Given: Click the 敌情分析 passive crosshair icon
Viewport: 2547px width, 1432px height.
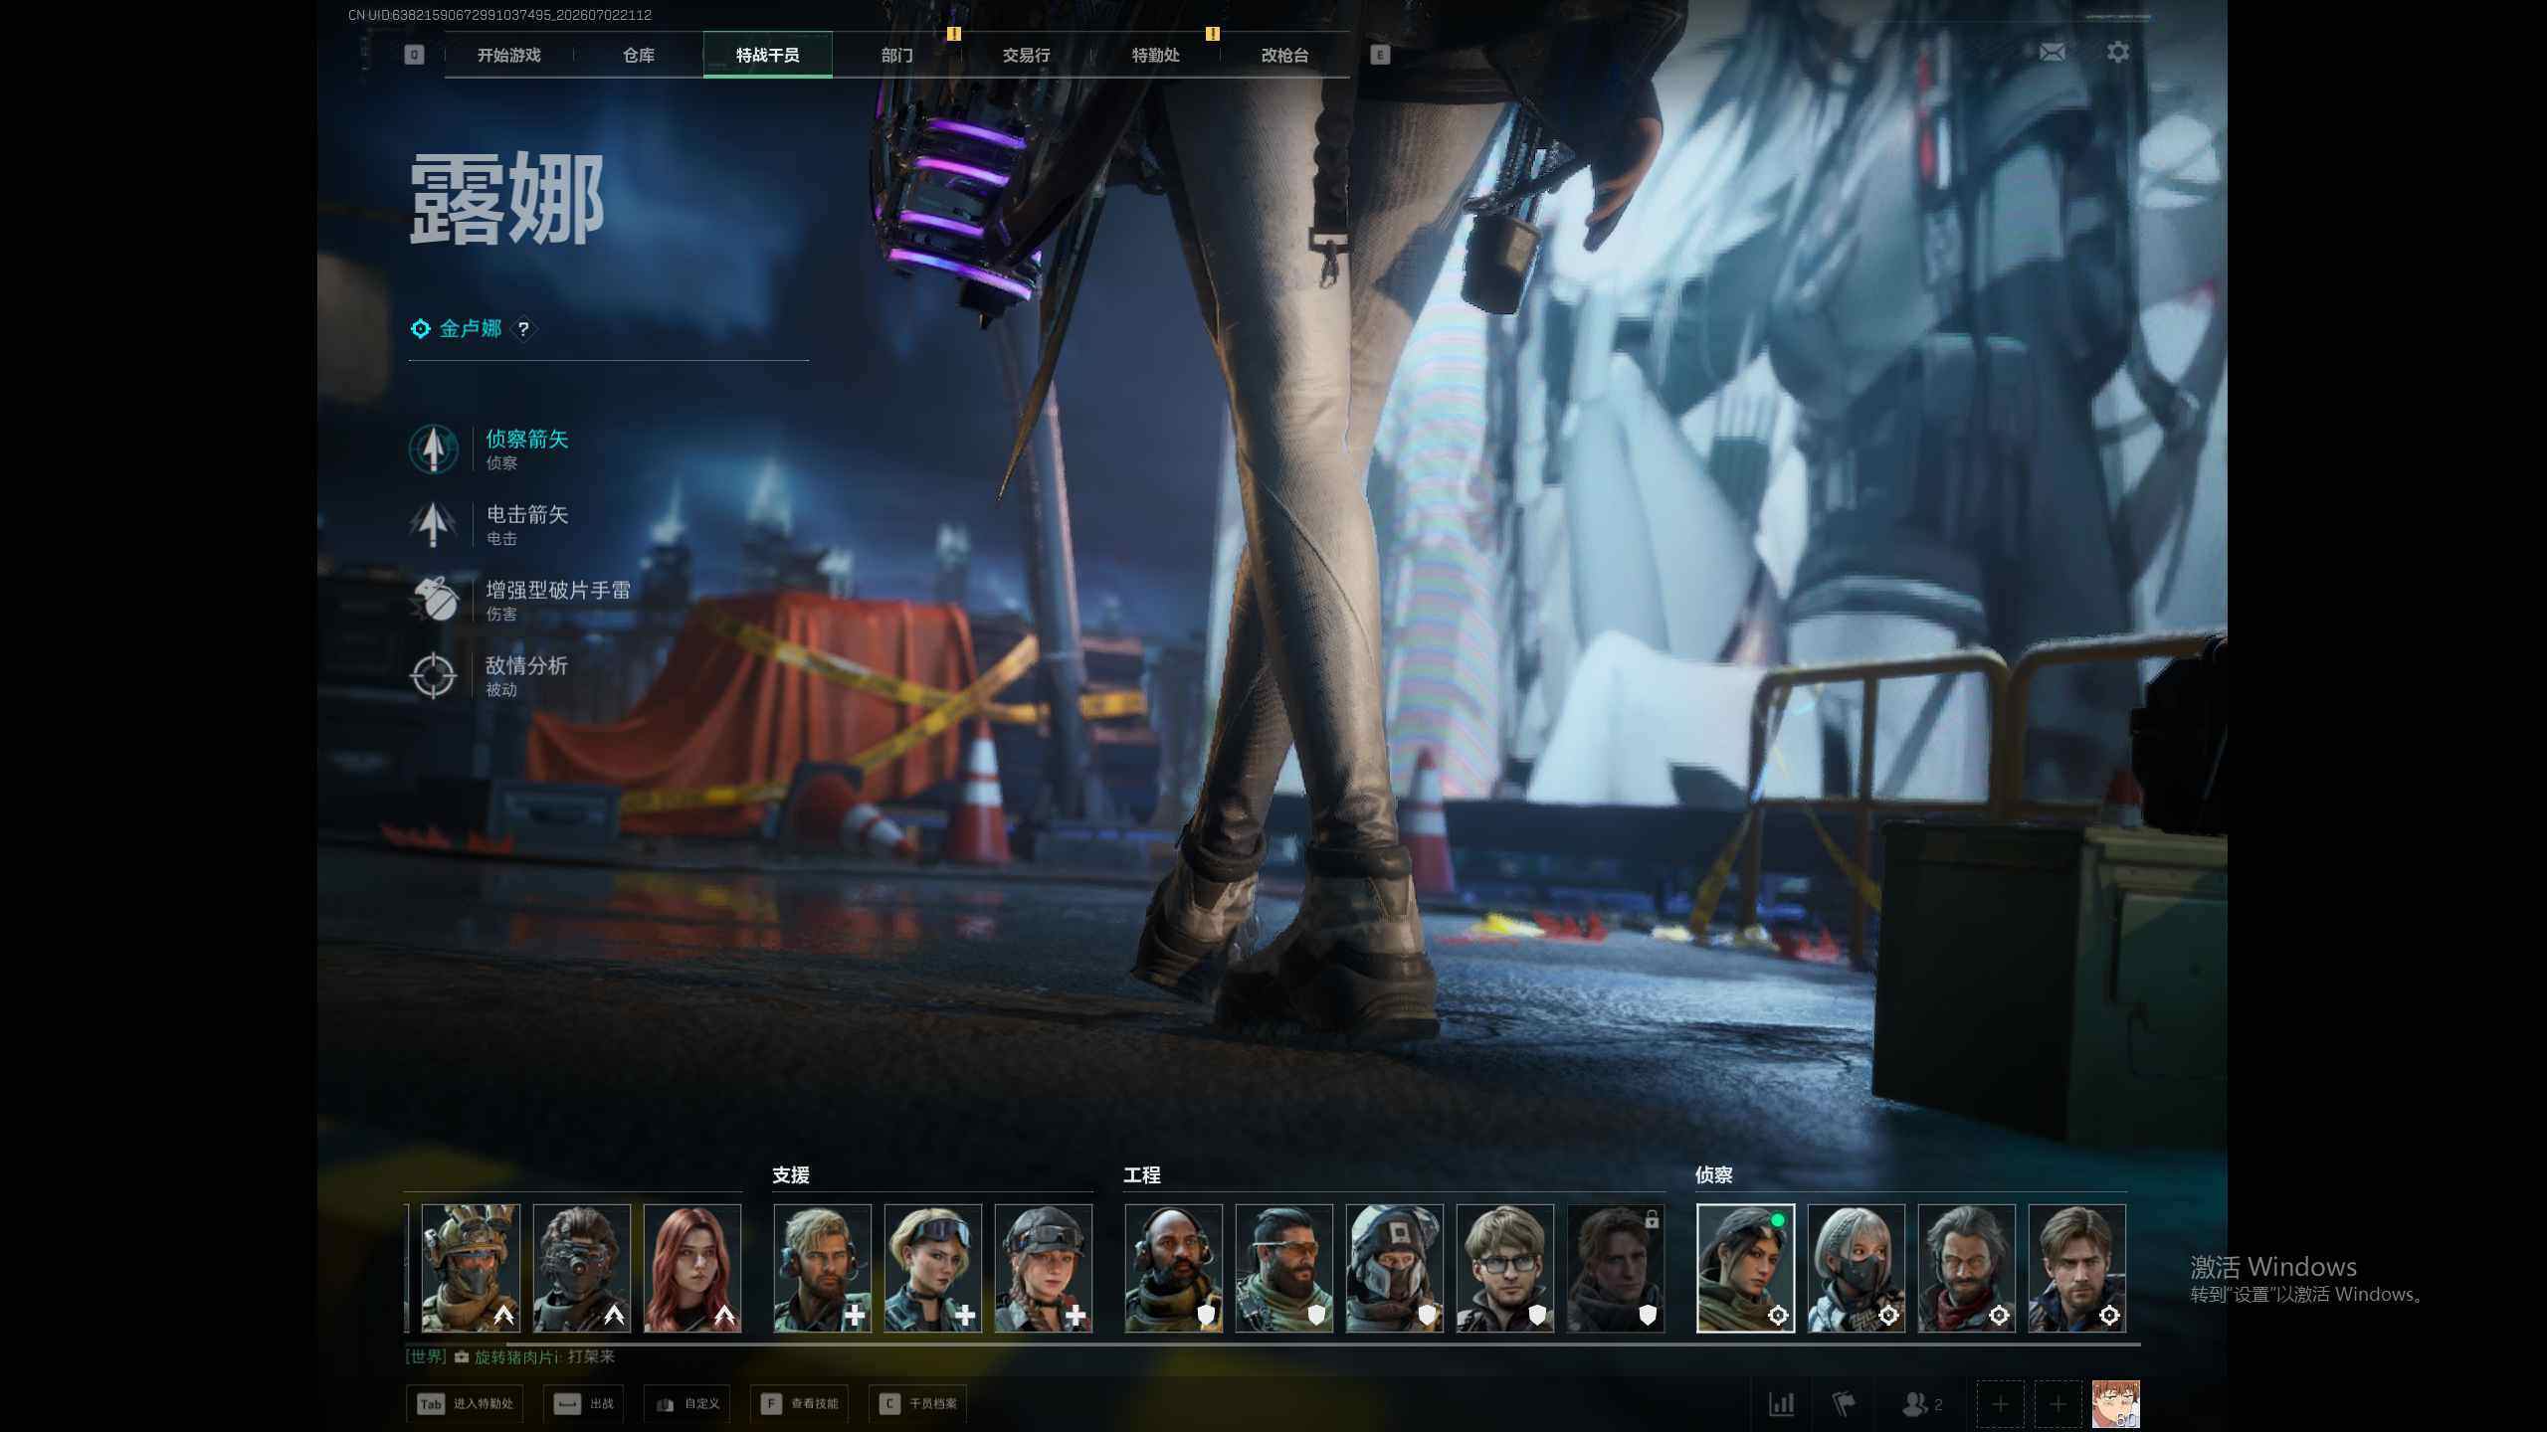Looking at the screenshot, I should (x=433, y=675).
